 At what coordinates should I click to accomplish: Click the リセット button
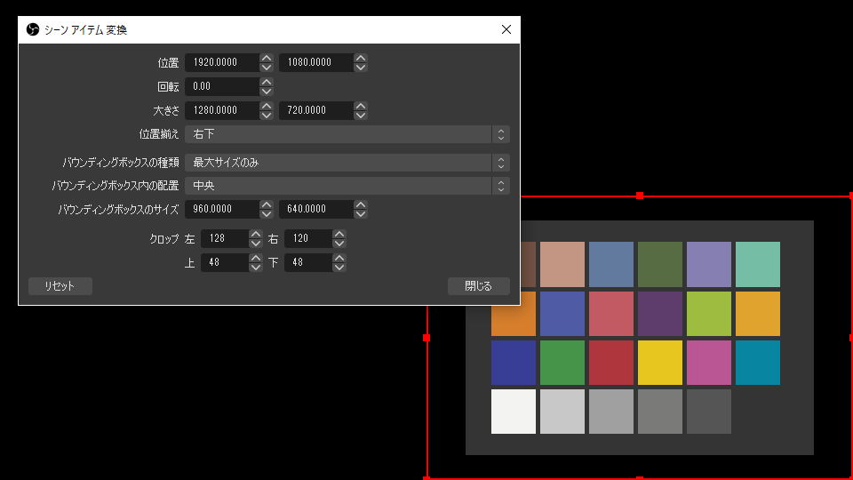[x=60, y=286]
